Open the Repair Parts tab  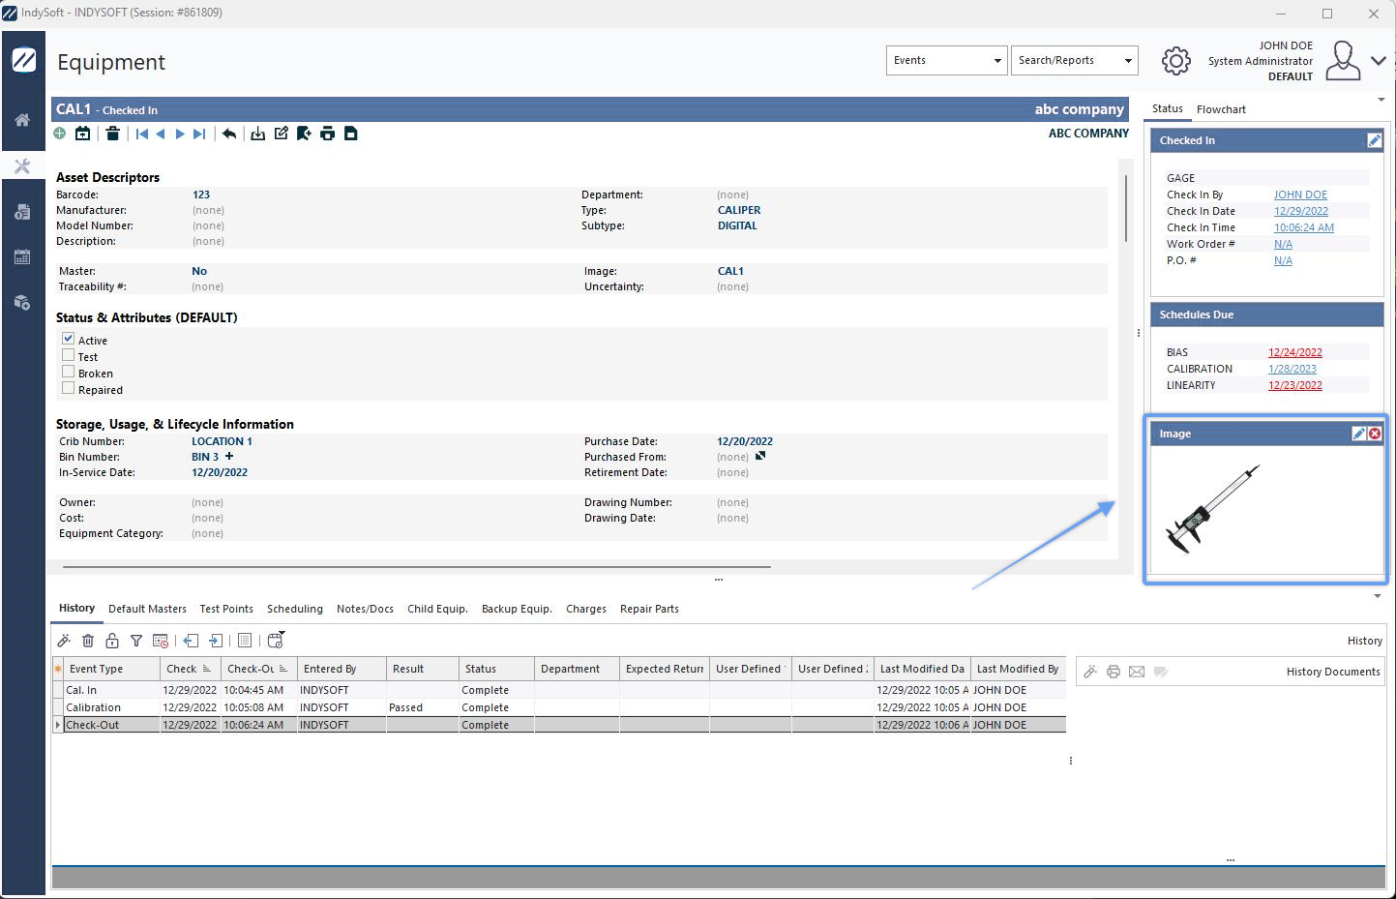[649, 609]
